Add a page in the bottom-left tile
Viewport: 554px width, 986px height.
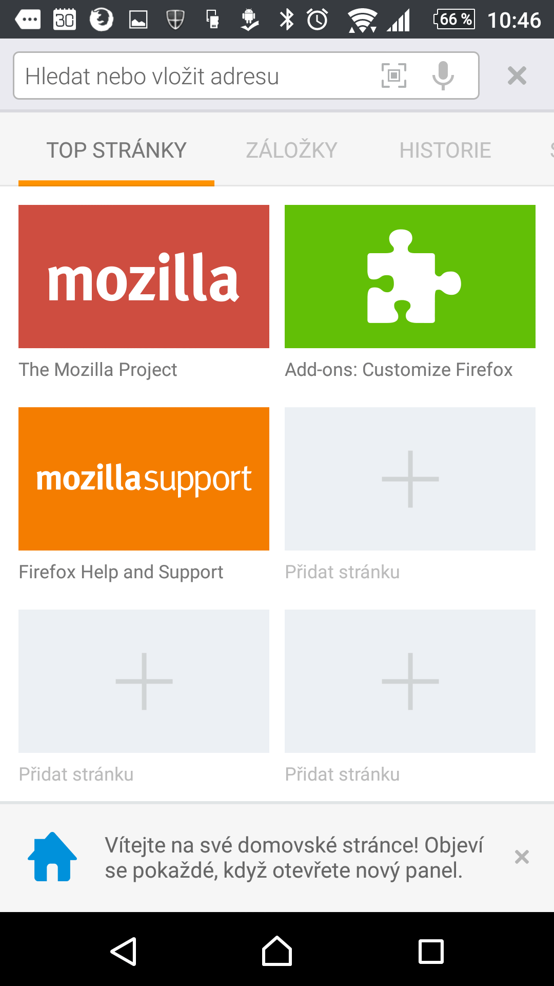point(144,681)
